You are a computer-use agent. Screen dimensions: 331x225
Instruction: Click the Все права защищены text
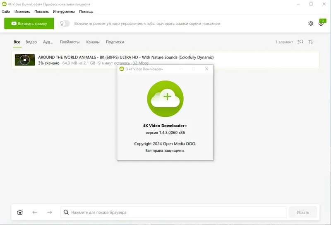pos(165,151)
